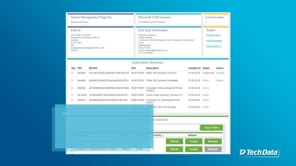This screenshot has width=296, height=166.
Task: Click 'Azure Active Directory Premium P1' description
Action: click(x=164, y=95)
